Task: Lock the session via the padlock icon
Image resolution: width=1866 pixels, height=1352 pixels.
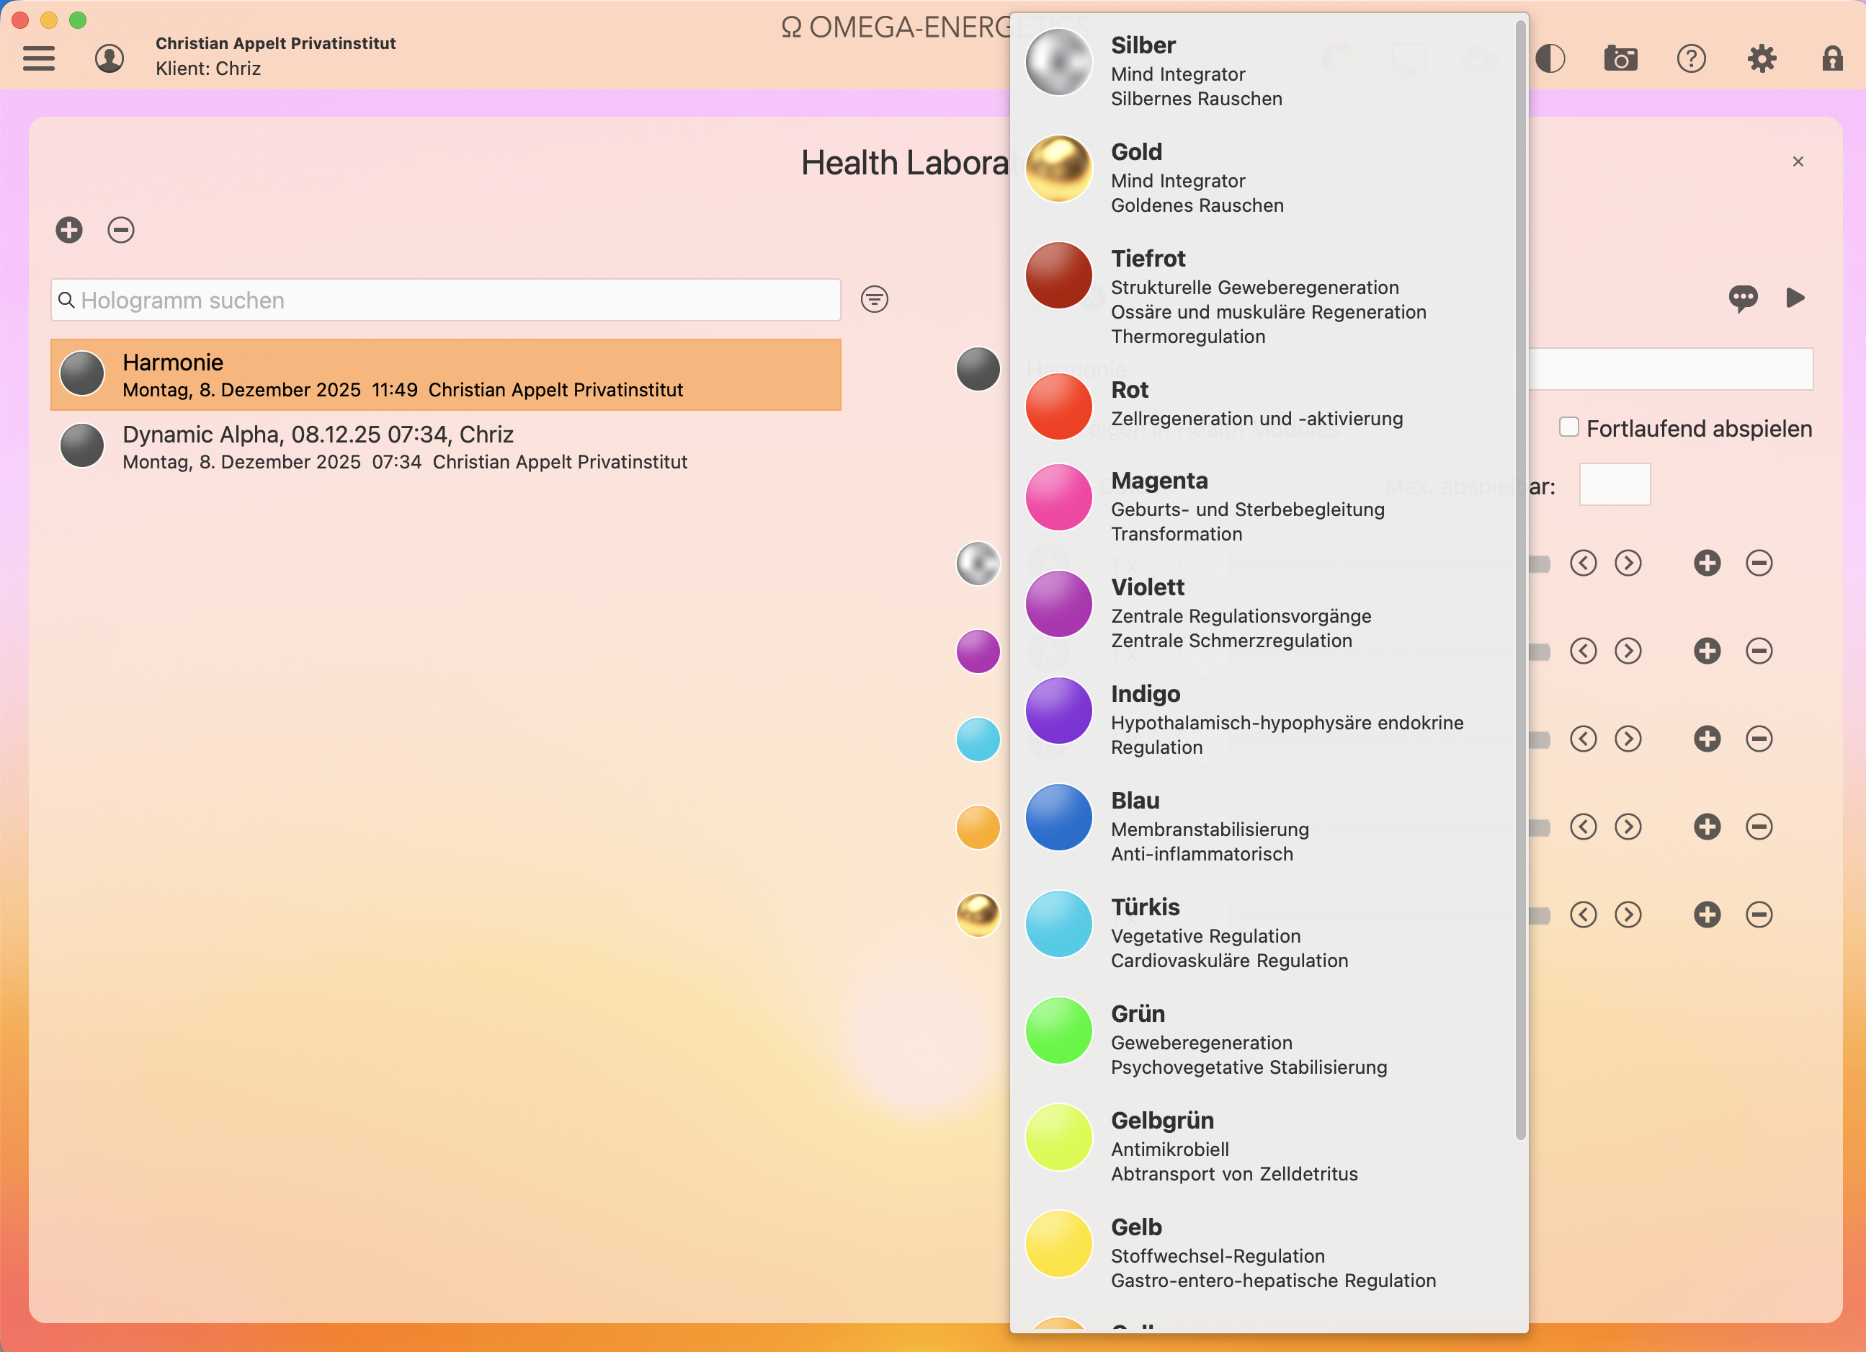Action: point(1832,58)
